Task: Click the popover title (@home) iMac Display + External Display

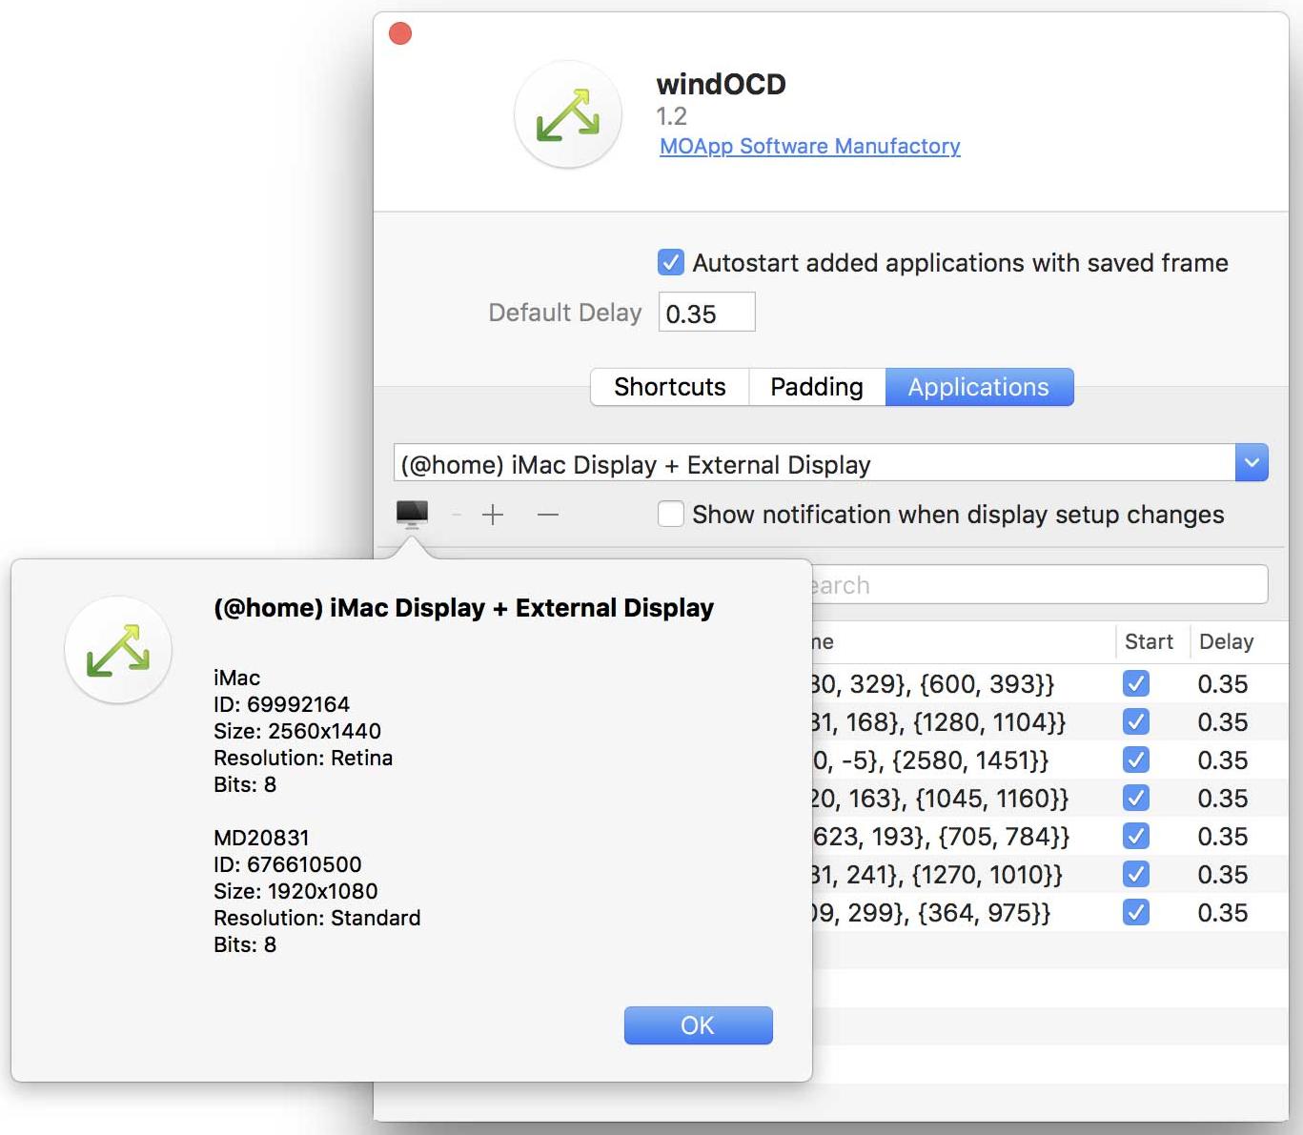Action: (x=463, y=608)
